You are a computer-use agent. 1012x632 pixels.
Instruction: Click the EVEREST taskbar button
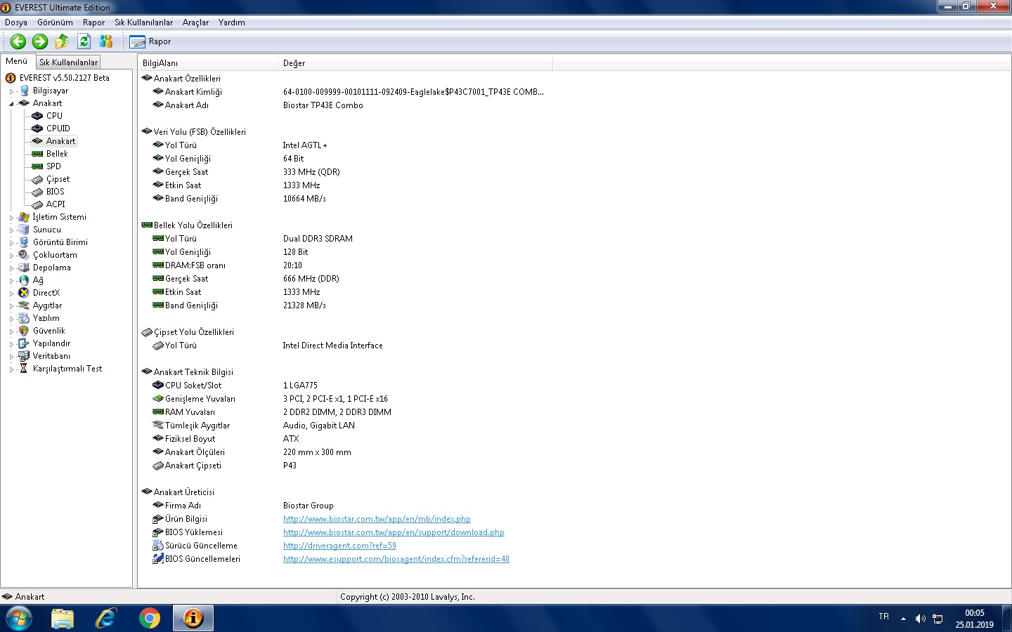click(193, 619)
